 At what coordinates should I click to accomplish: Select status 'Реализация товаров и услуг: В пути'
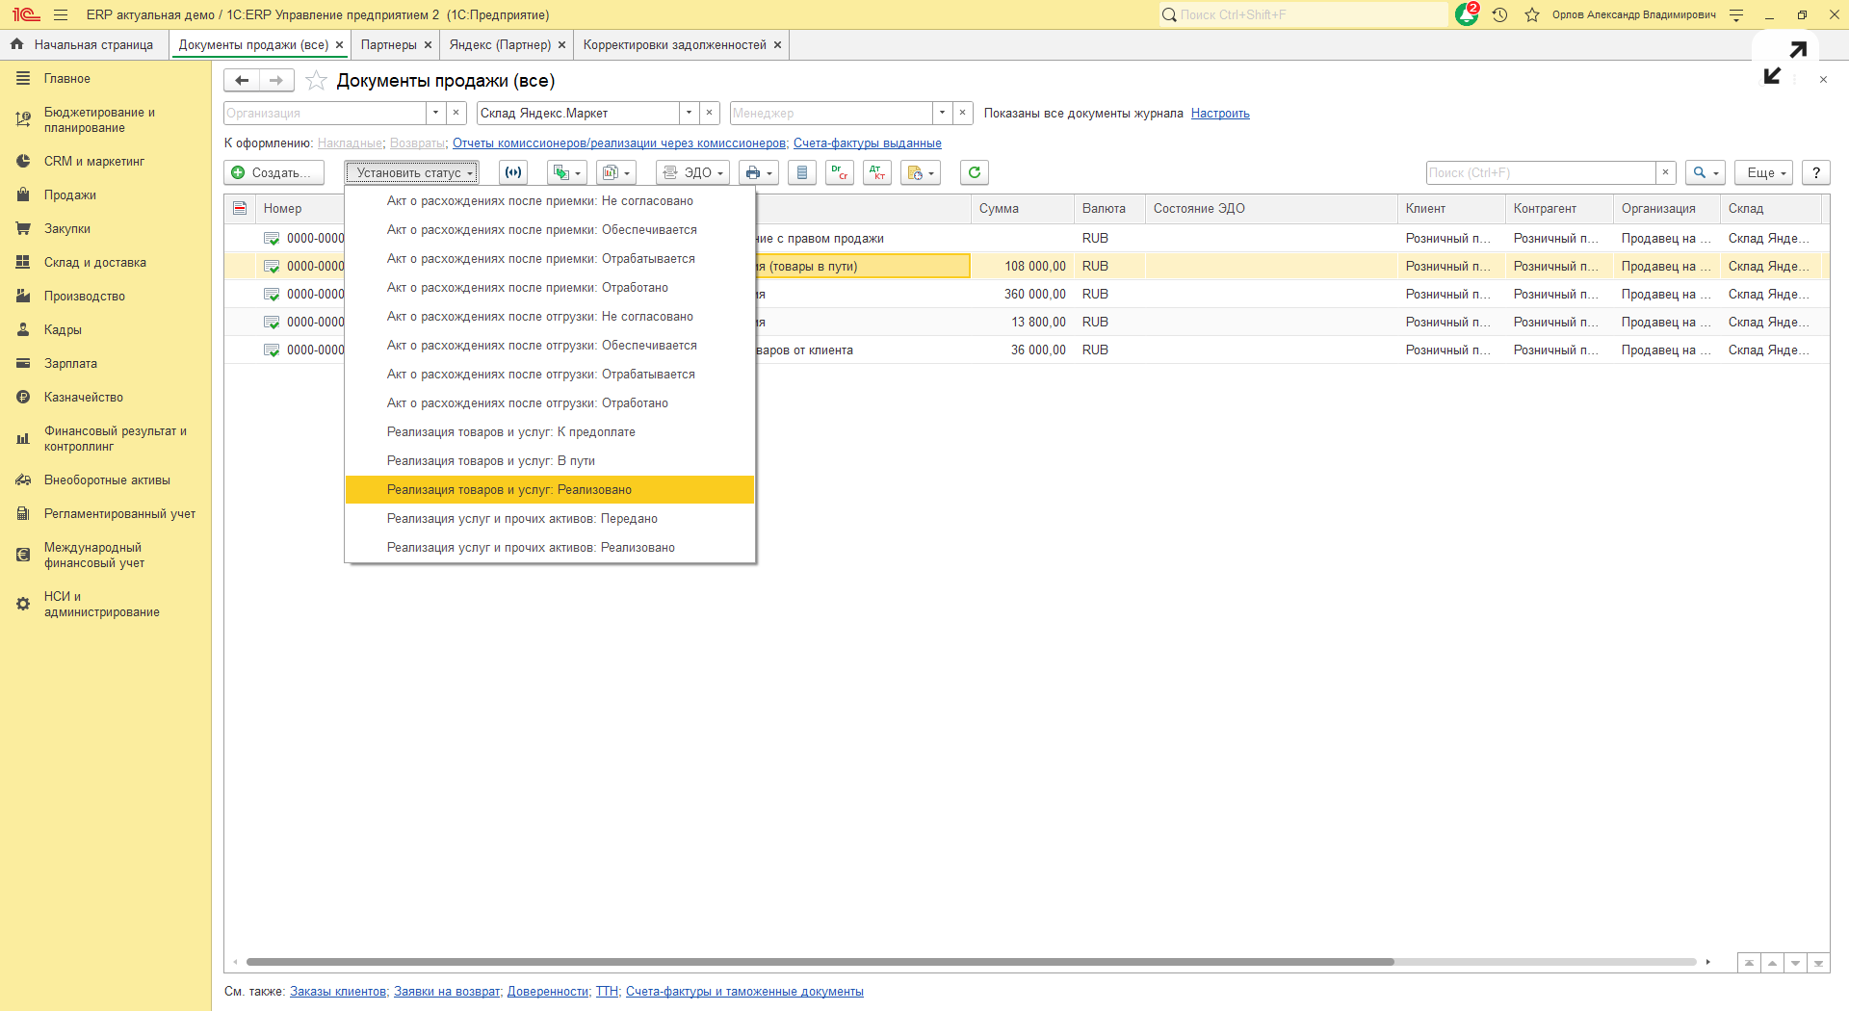[490, 461]
